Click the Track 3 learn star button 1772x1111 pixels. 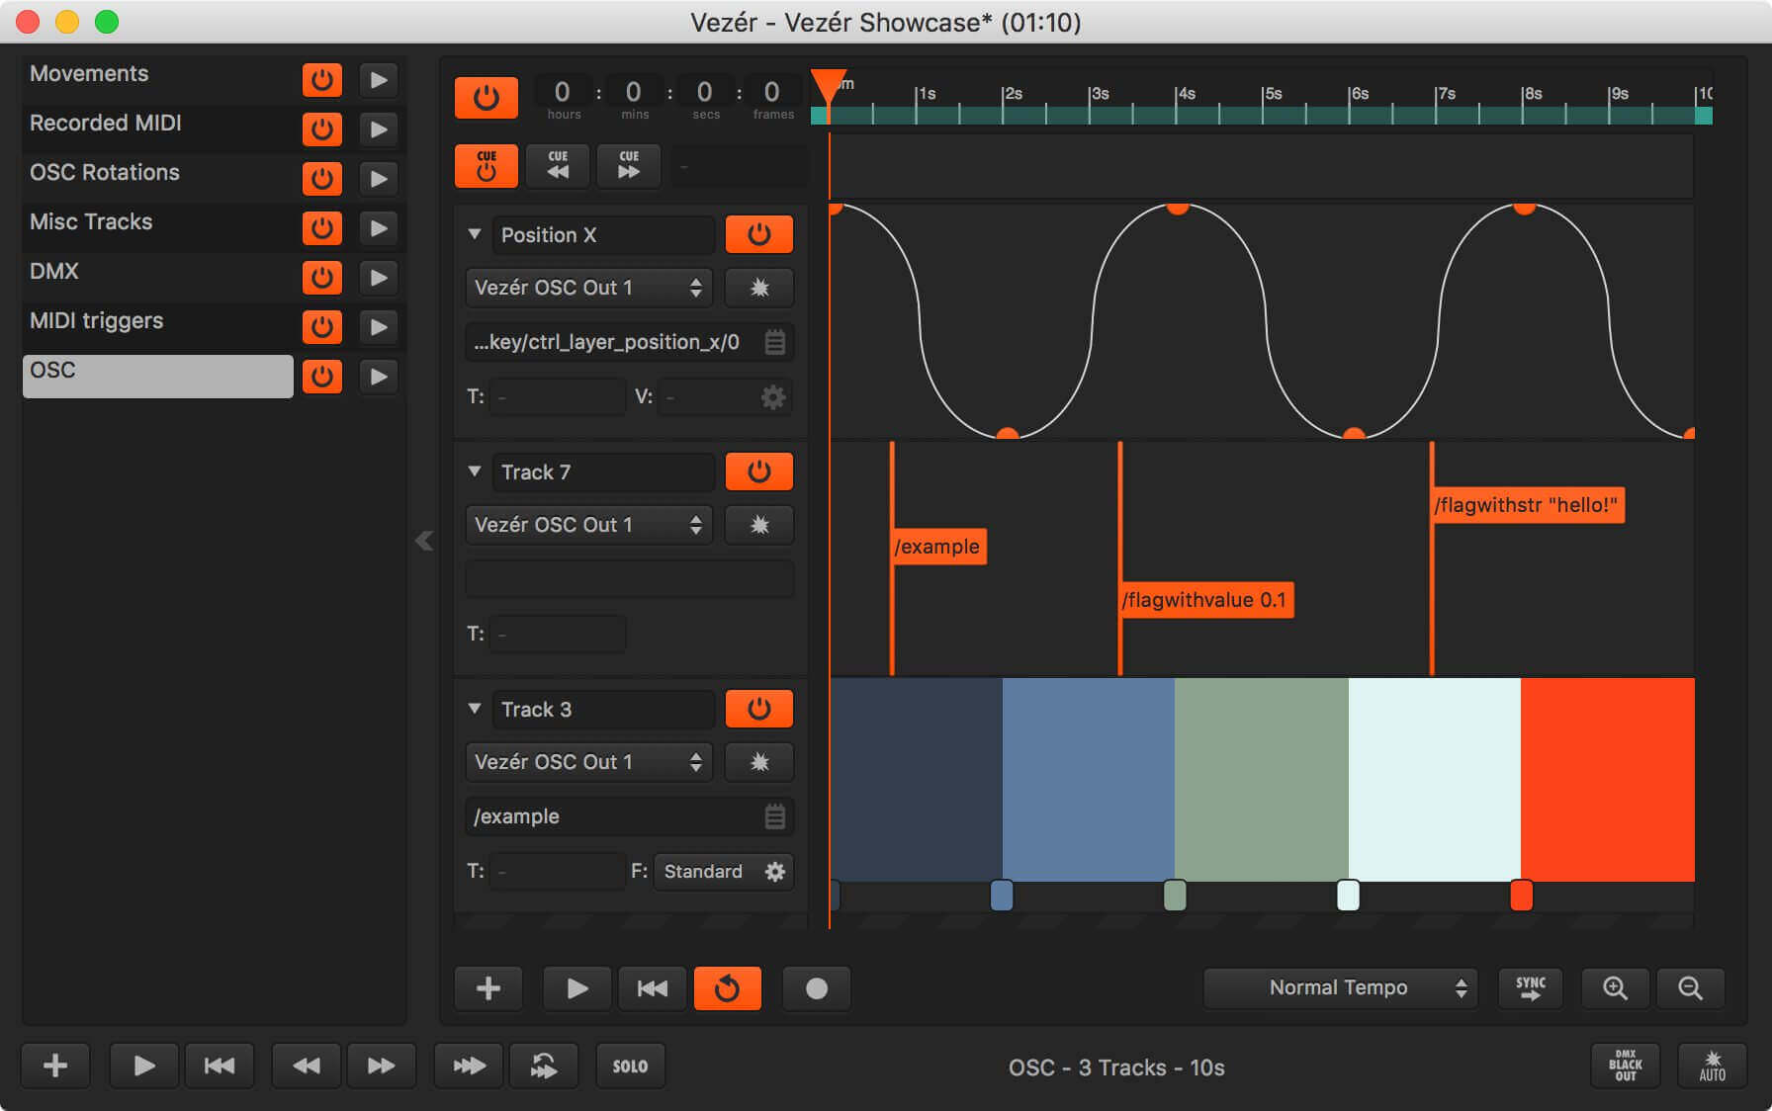[759, 762]
